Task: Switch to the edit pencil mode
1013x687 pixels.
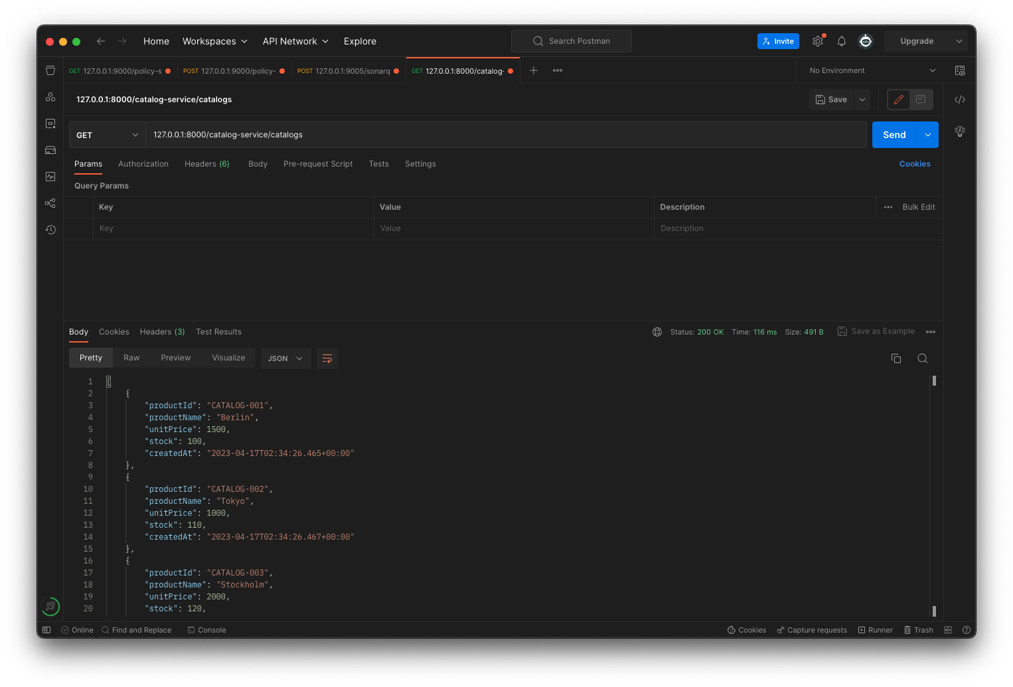Action: [x=899, y=100]
